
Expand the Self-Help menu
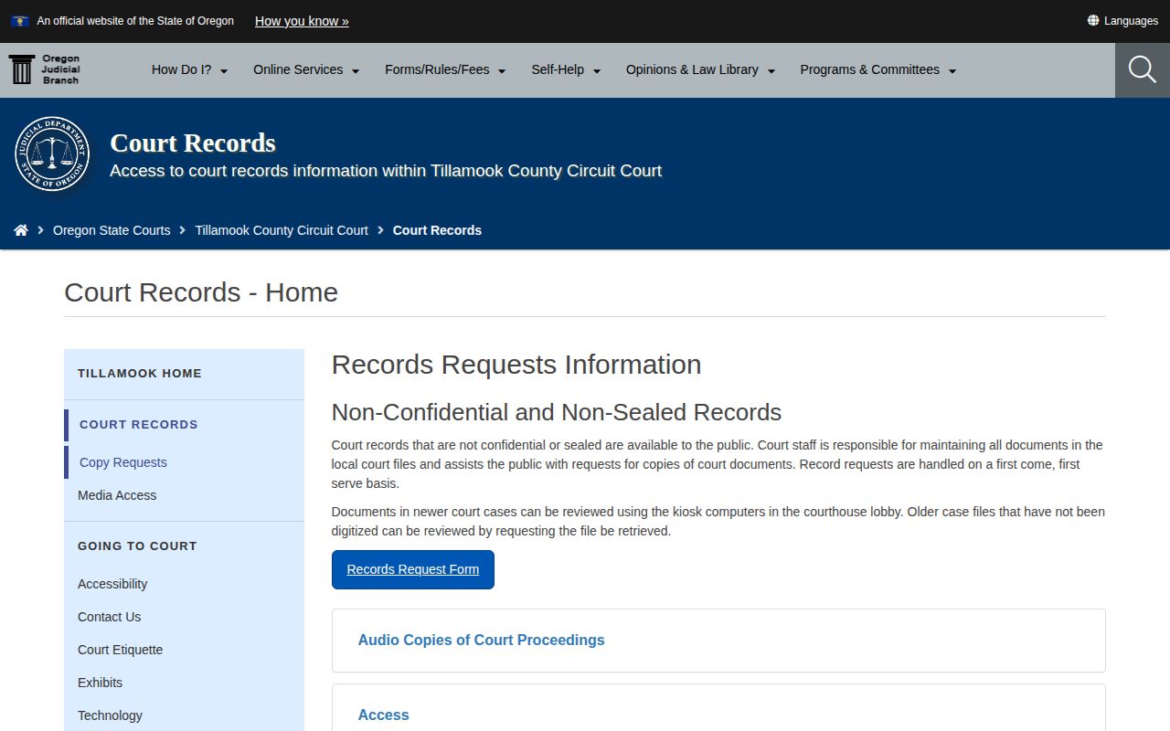pos(566,69)
